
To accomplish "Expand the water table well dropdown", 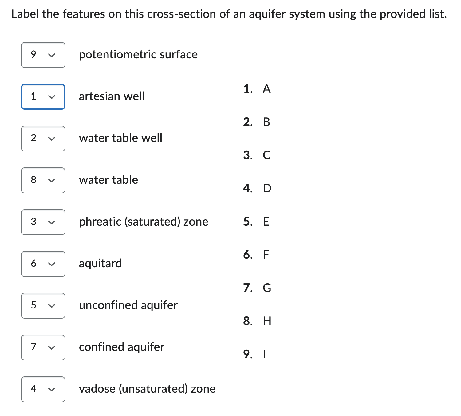I will pyautogui.click(x=43, y=139).
